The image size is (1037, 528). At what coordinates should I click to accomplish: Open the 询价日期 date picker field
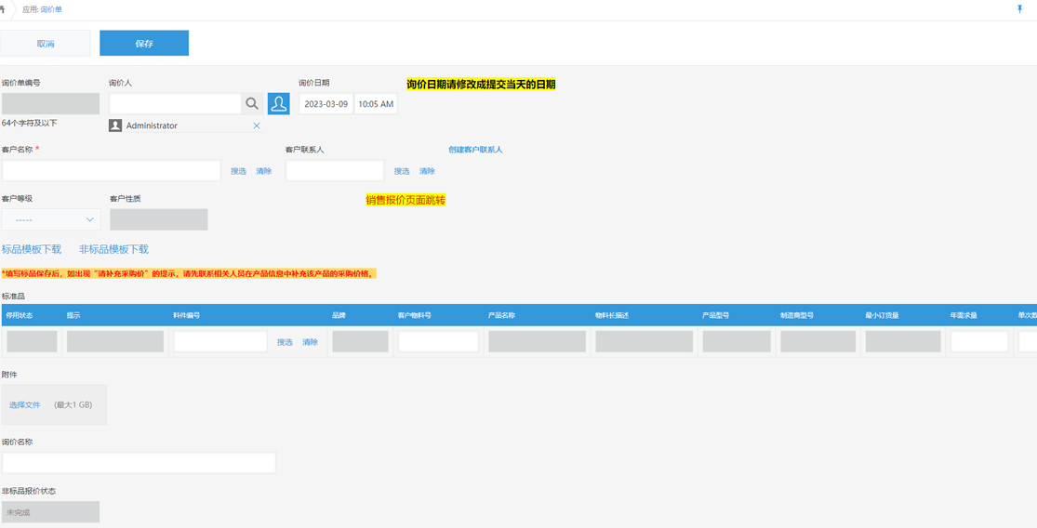point(326,104)
